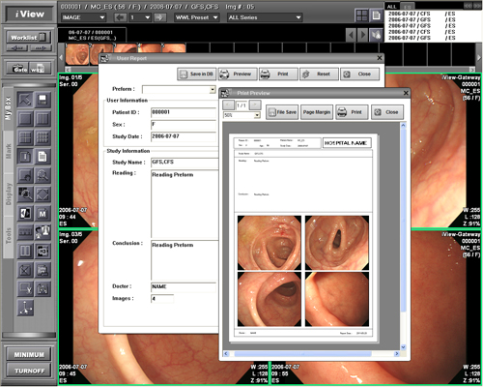Open the Tools vertical tab
Image resolution: width=483 pixels, height=387 pixels.
click(x=8, y=237)
